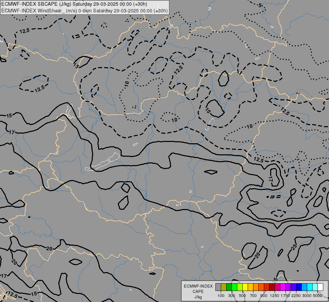Click the legend value 100
Viewport: 329px width, 302px height.
(x=221, y=296)
